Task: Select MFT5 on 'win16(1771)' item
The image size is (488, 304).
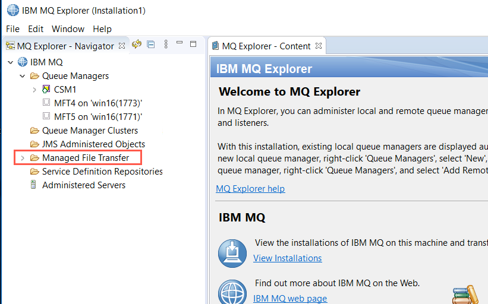Action: [98, 117]
